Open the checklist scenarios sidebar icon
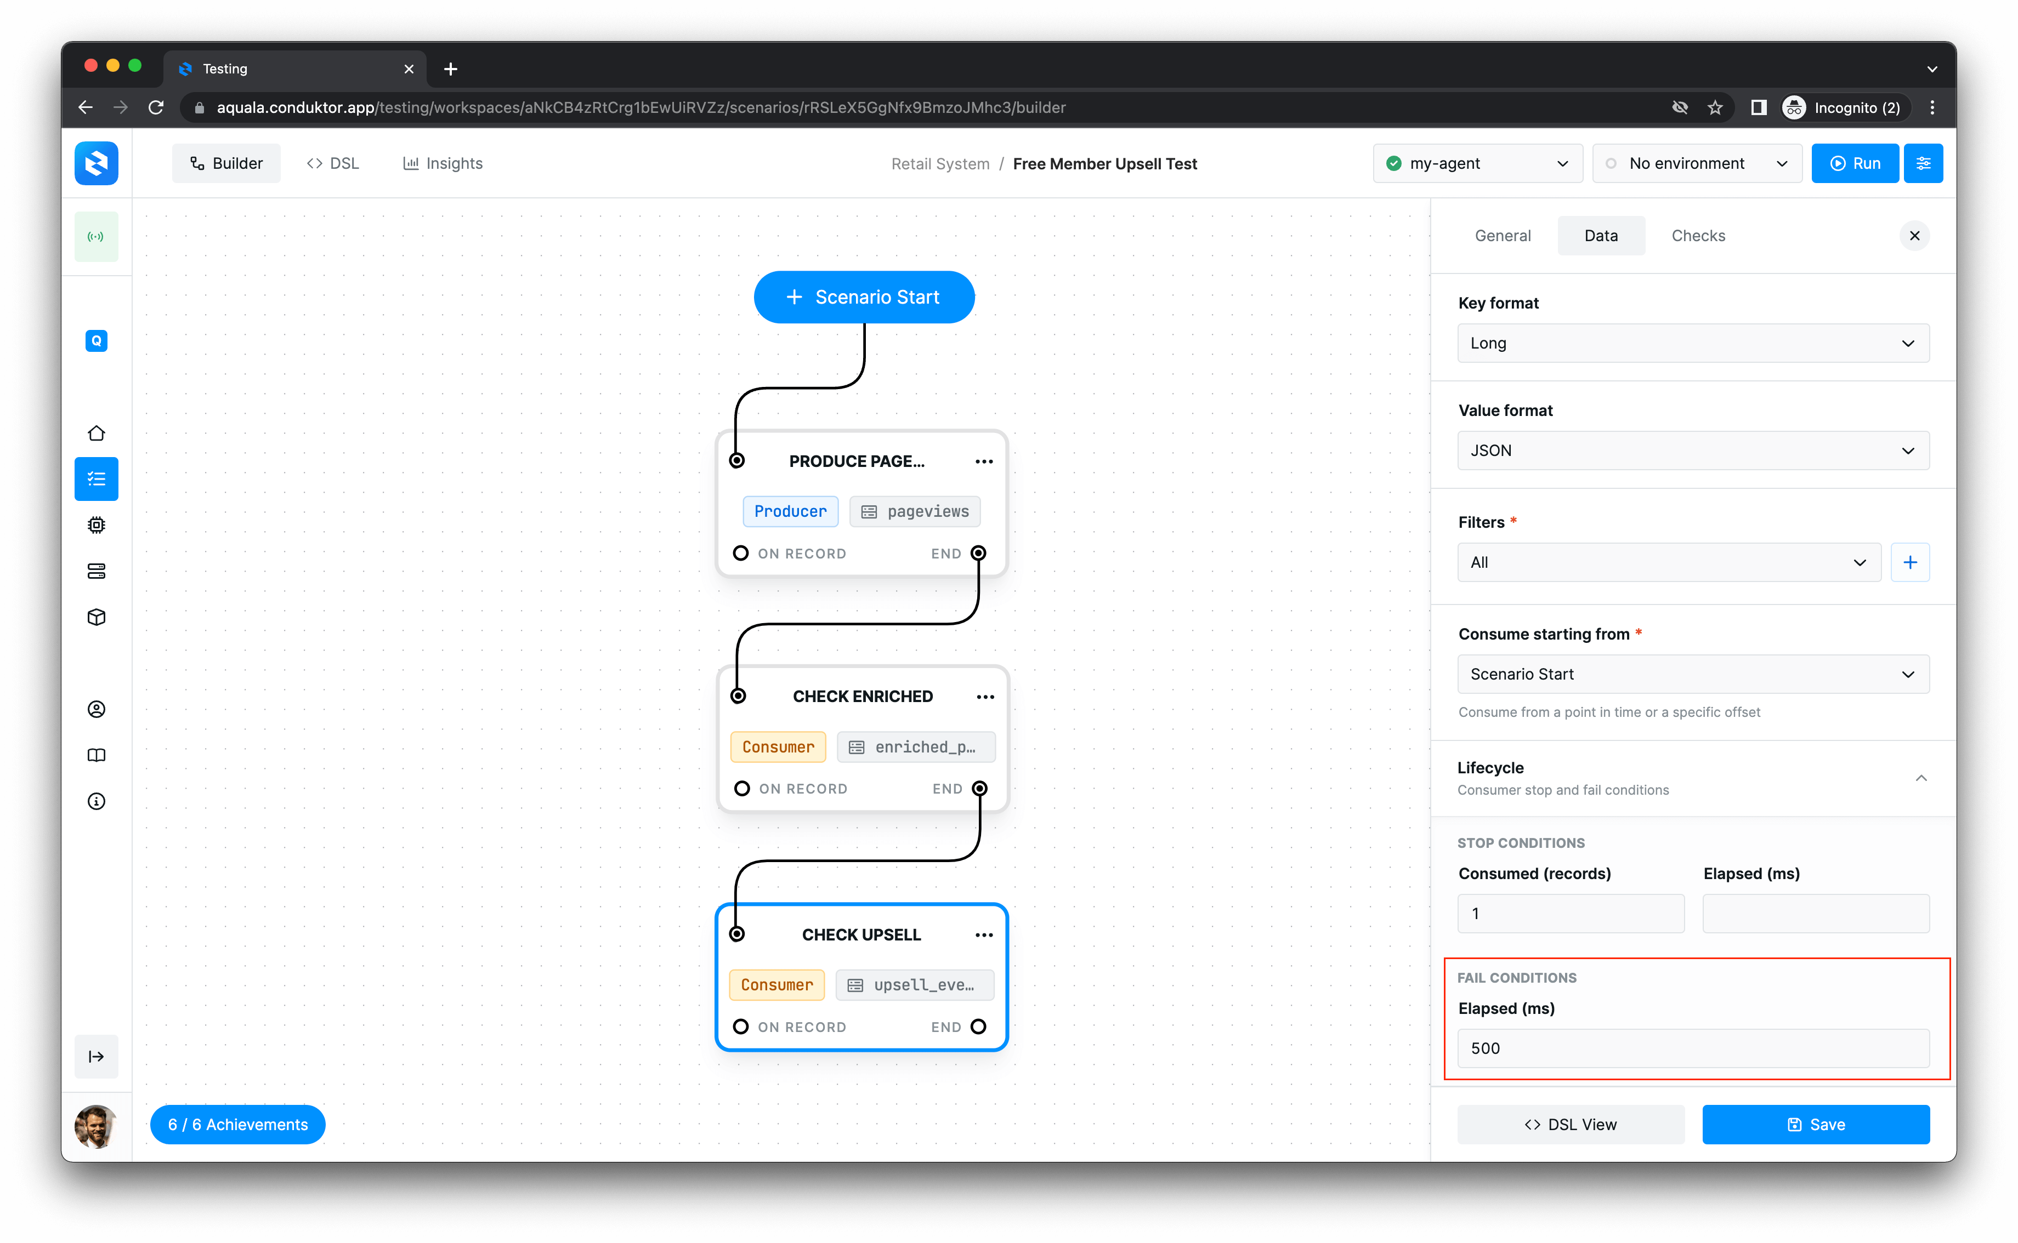This screenshot has height=1243, width=2018. pos(96,478)
